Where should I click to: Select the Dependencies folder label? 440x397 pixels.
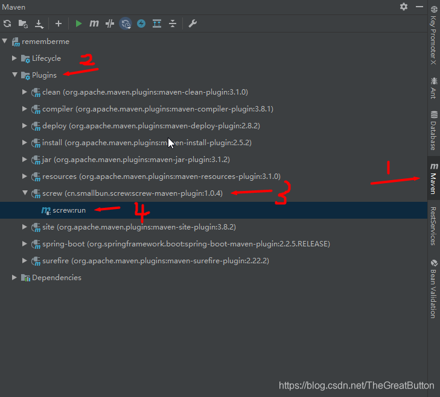57,278
